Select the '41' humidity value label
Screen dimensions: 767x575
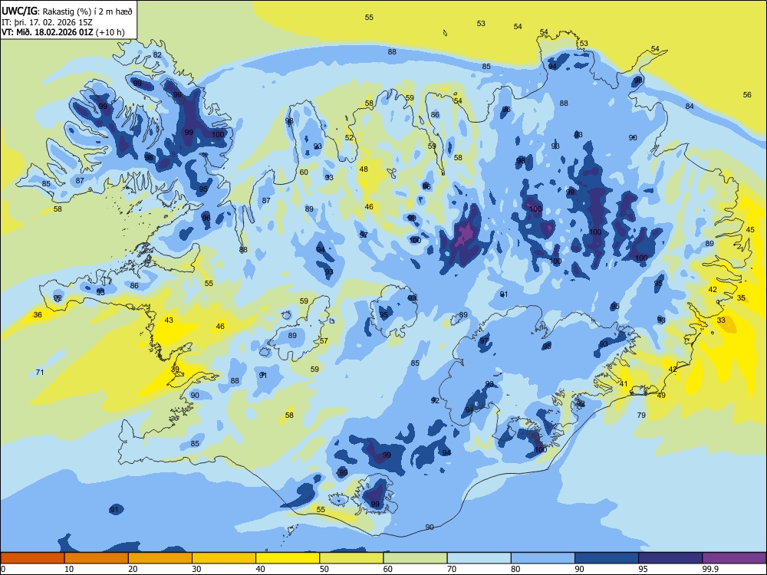pyautogui.click(x=623, y=384)
